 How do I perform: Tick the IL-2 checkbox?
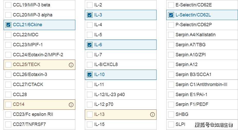(89, 5)
